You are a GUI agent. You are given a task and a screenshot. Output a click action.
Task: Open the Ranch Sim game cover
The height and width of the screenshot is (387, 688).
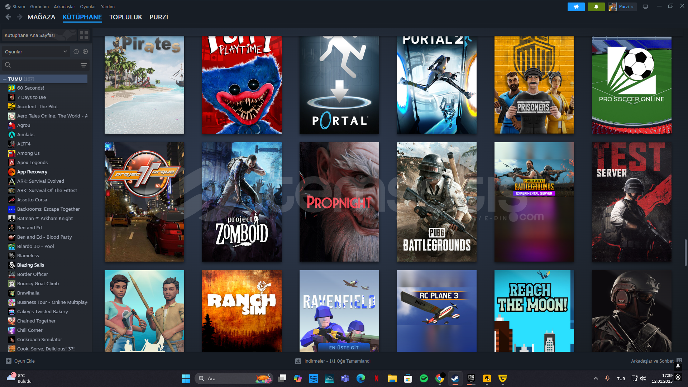(242, 311)
